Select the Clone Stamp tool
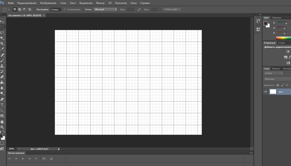291x166 pixels. click(2, 66)
